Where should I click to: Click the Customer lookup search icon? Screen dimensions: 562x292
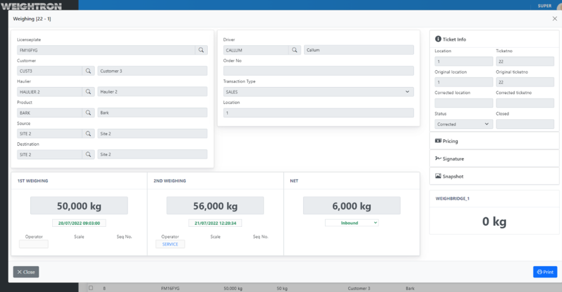pyautogui.click(x=88, y=71)
